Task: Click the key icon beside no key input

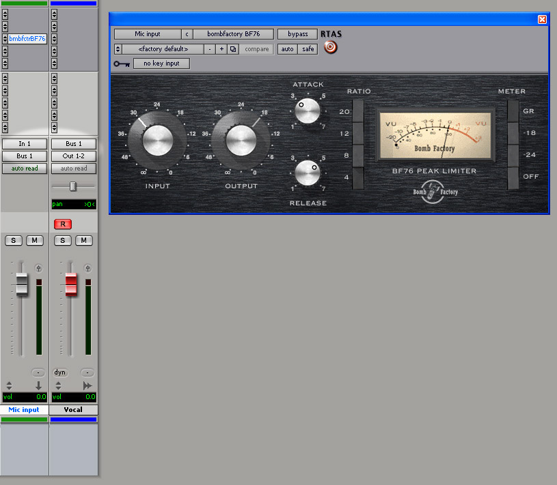Action: pyautogui.click(x=122, y=63)
